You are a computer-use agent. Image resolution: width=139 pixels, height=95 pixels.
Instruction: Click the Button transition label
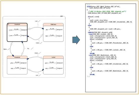5,49
